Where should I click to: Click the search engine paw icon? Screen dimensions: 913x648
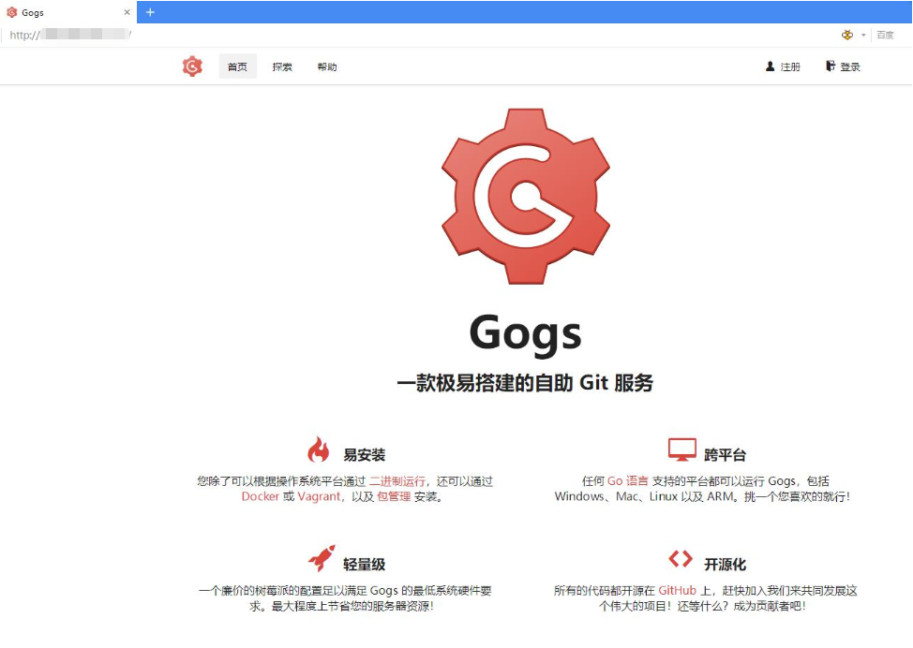click(x=847, y=35)
